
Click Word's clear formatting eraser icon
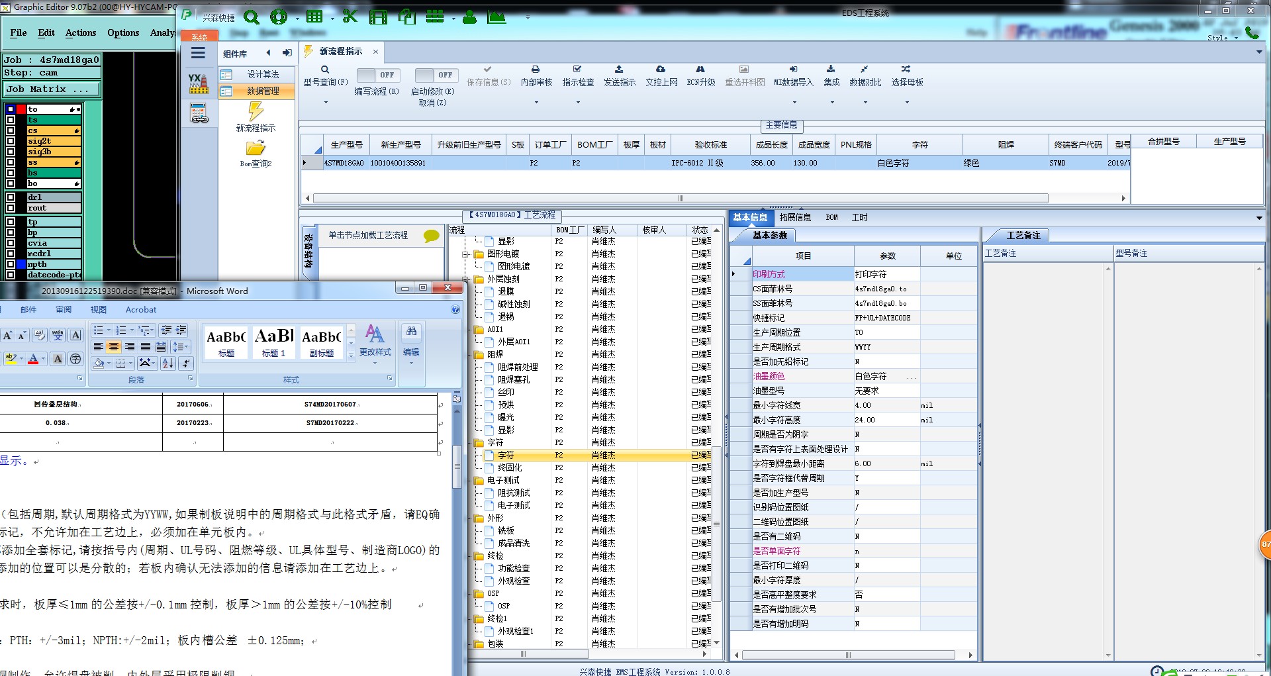coord(40,336)
